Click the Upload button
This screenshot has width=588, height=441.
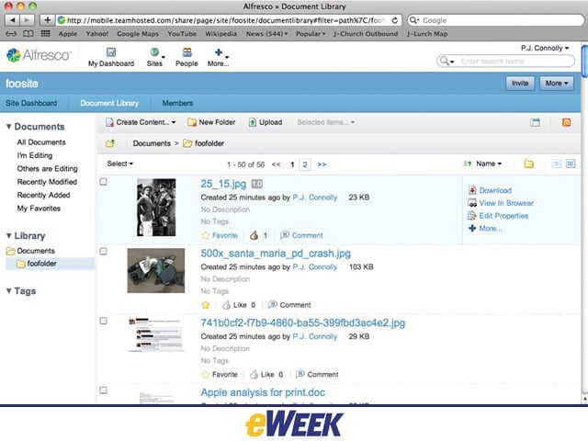(266, 122)
